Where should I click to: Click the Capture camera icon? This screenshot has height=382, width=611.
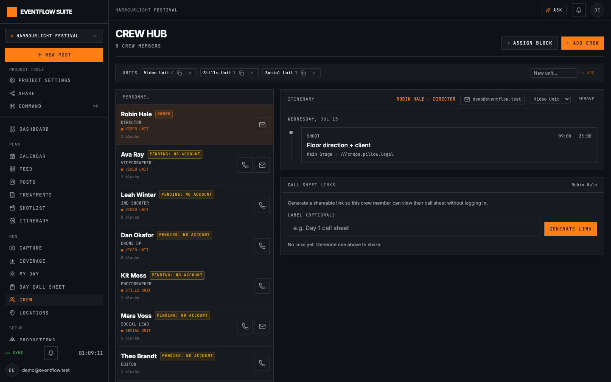(x=12, y=248)
